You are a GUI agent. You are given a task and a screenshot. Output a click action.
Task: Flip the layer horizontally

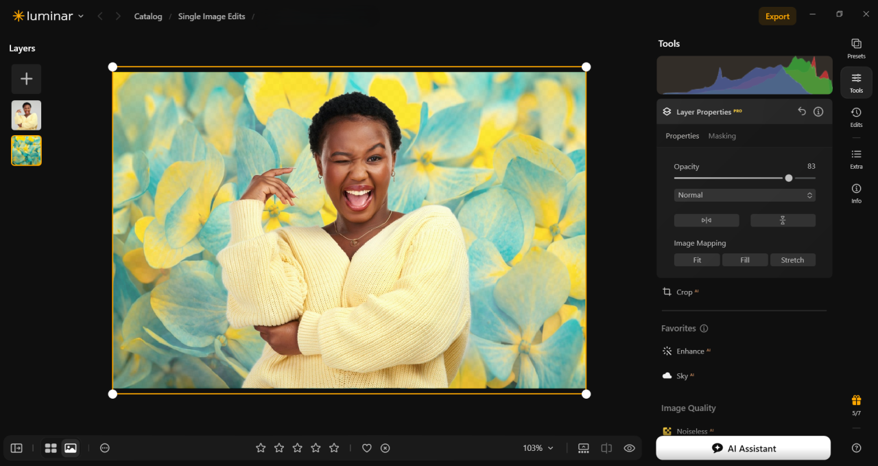(707, 220)
